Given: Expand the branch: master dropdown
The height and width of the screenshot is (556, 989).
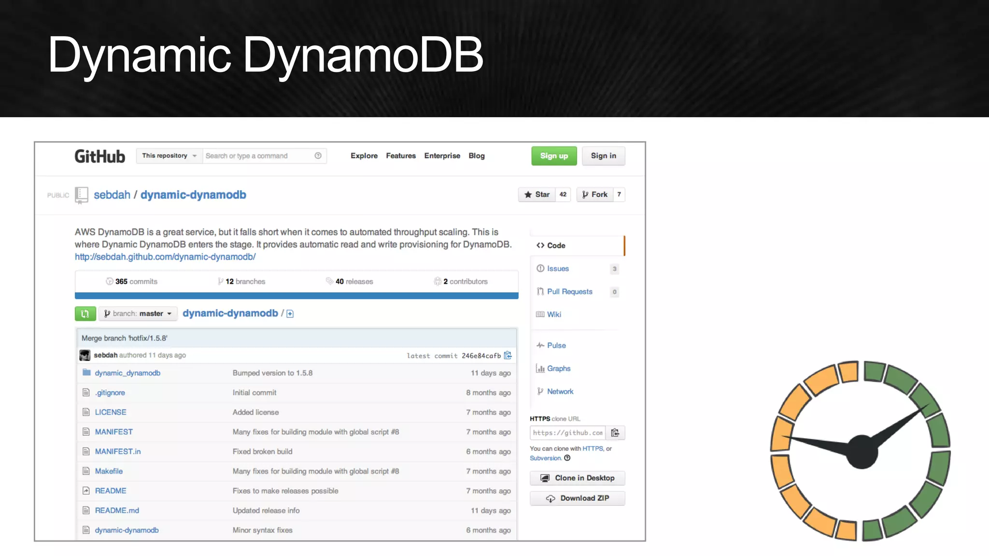Looking at the screenshot, I should [138, 314].
